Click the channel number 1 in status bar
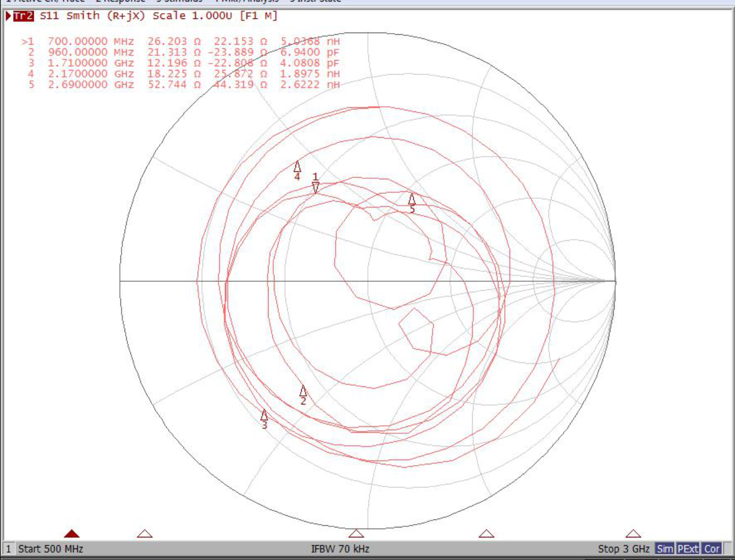This screenshot has height=560, width=735. coord(8,549)
